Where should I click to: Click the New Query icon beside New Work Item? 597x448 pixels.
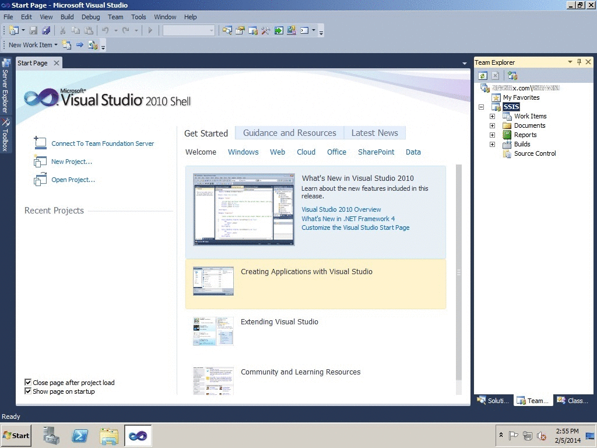pos(66,45)
